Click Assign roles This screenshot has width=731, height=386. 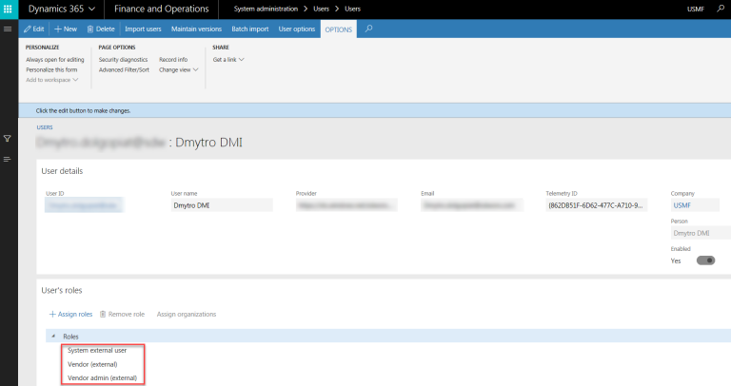click(71, 314)
